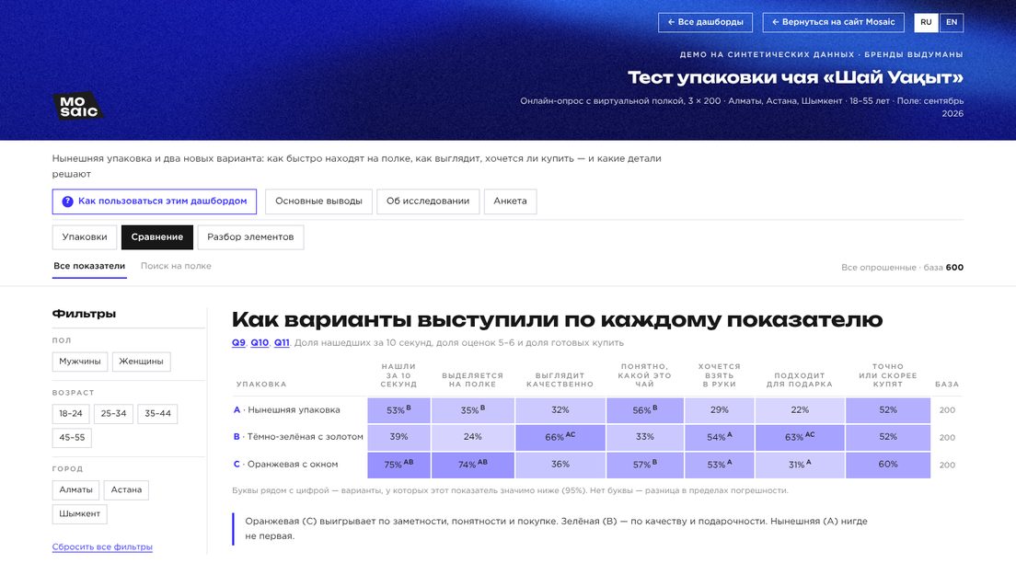Click row 'A · Нынешняя упаковка'
1016x575 pixels.
pyautogui.click(x=596, y=410)
